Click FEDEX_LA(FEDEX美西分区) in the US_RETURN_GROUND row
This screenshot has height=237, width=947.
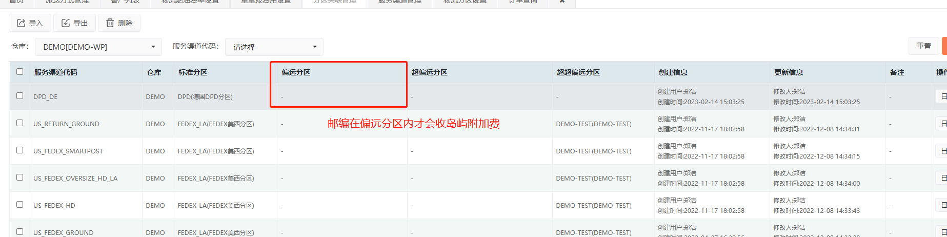[x=216, y=124]
